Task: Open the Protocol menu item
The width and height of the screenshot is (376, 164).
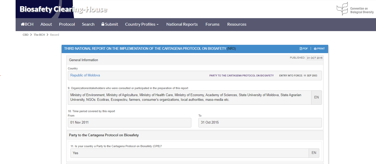Action: pos(67,24)
